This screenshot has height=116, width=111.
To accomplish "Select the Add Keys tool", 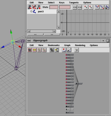I will tap(39, 7).
